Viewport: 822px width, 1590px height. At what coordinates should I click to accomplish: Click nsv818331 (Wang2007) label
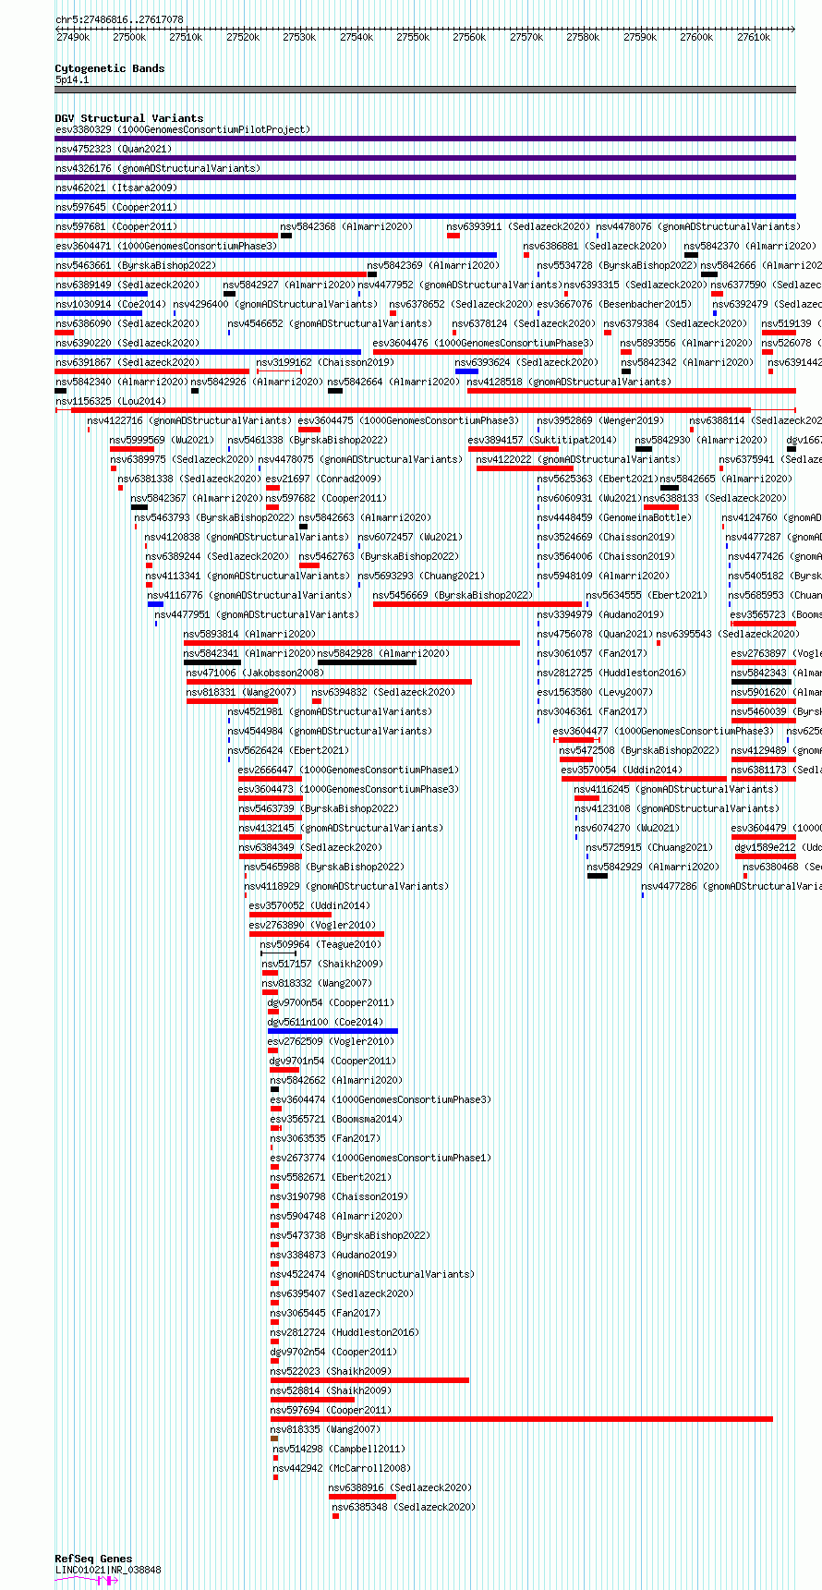(x=242, y=692)
